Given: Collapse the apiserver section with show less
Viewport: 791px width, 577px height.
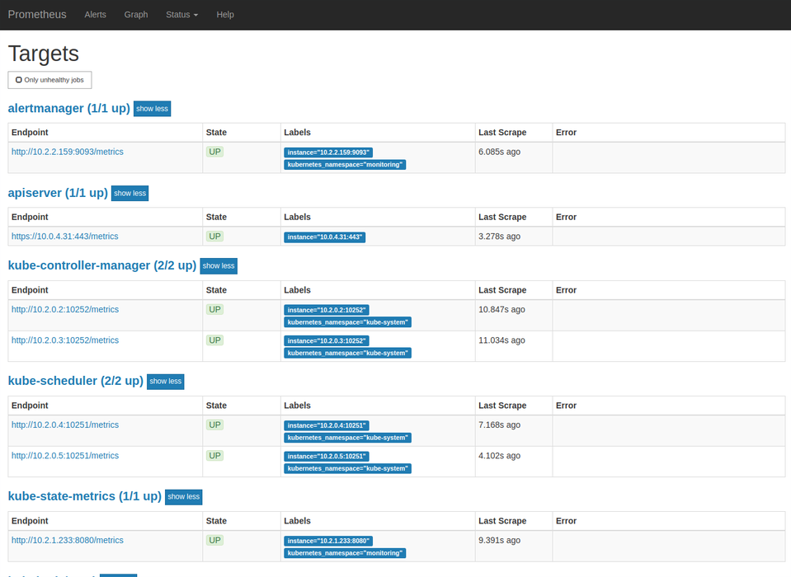Looking at the screenshot, I should coord(129,194).
